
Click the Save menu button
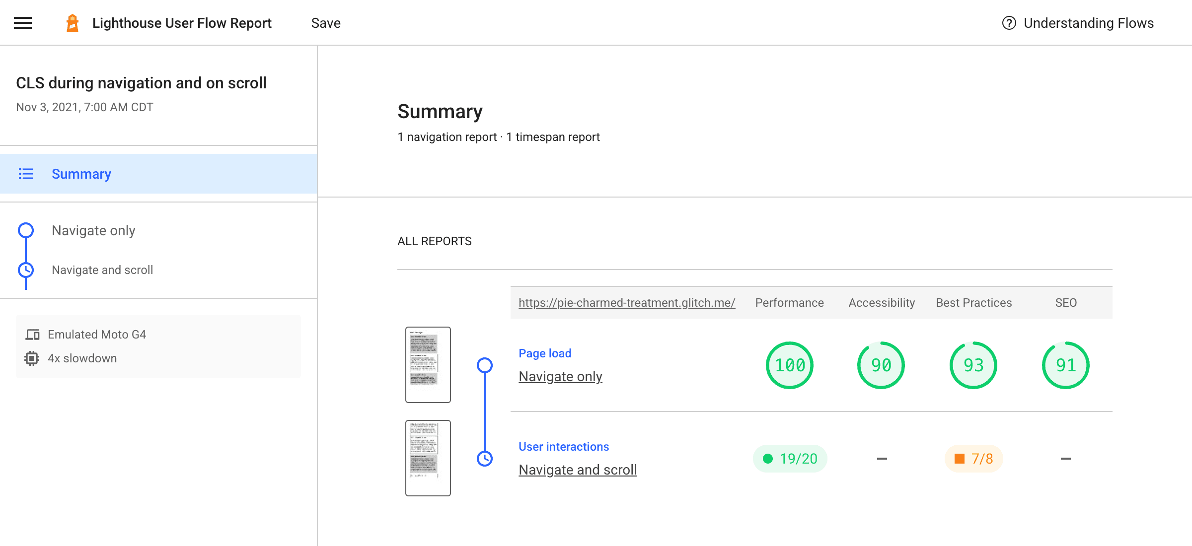(326, 22)
